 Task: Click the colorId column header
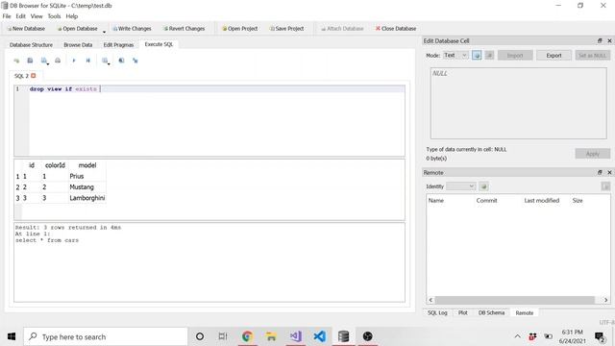[x=55, y=165]
